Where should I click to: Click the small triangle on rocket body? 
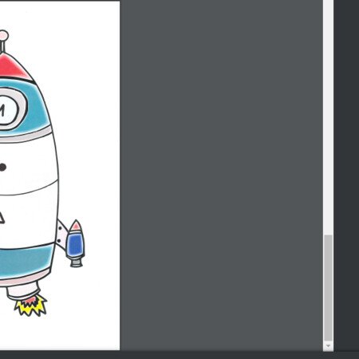pyautogui.click(x=2, y=218)
